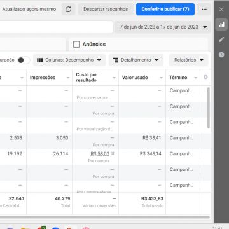
Task: Open the three-dots more options menu
Action: click(x=204, y=10)
